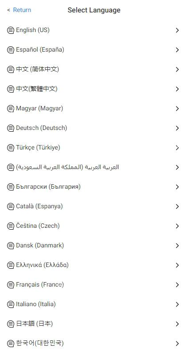Click the speech bubble icon next to Español (España)
The height and width of the screenshot is (356, 188).
pyautogui.click(x=10, y=50)
